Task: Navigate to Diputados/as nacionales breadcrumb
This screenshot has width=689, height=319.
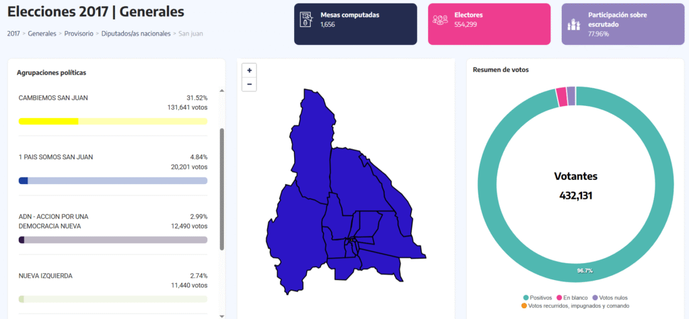Action: point(136,34)
